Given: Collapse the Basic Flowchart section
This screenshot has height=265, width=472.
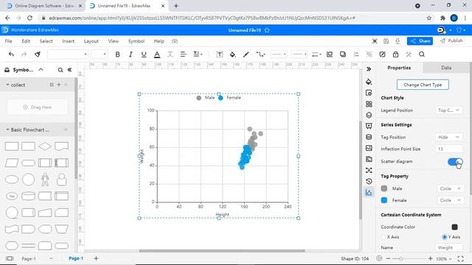Looking at the screenshot, I should pos(7,130).
